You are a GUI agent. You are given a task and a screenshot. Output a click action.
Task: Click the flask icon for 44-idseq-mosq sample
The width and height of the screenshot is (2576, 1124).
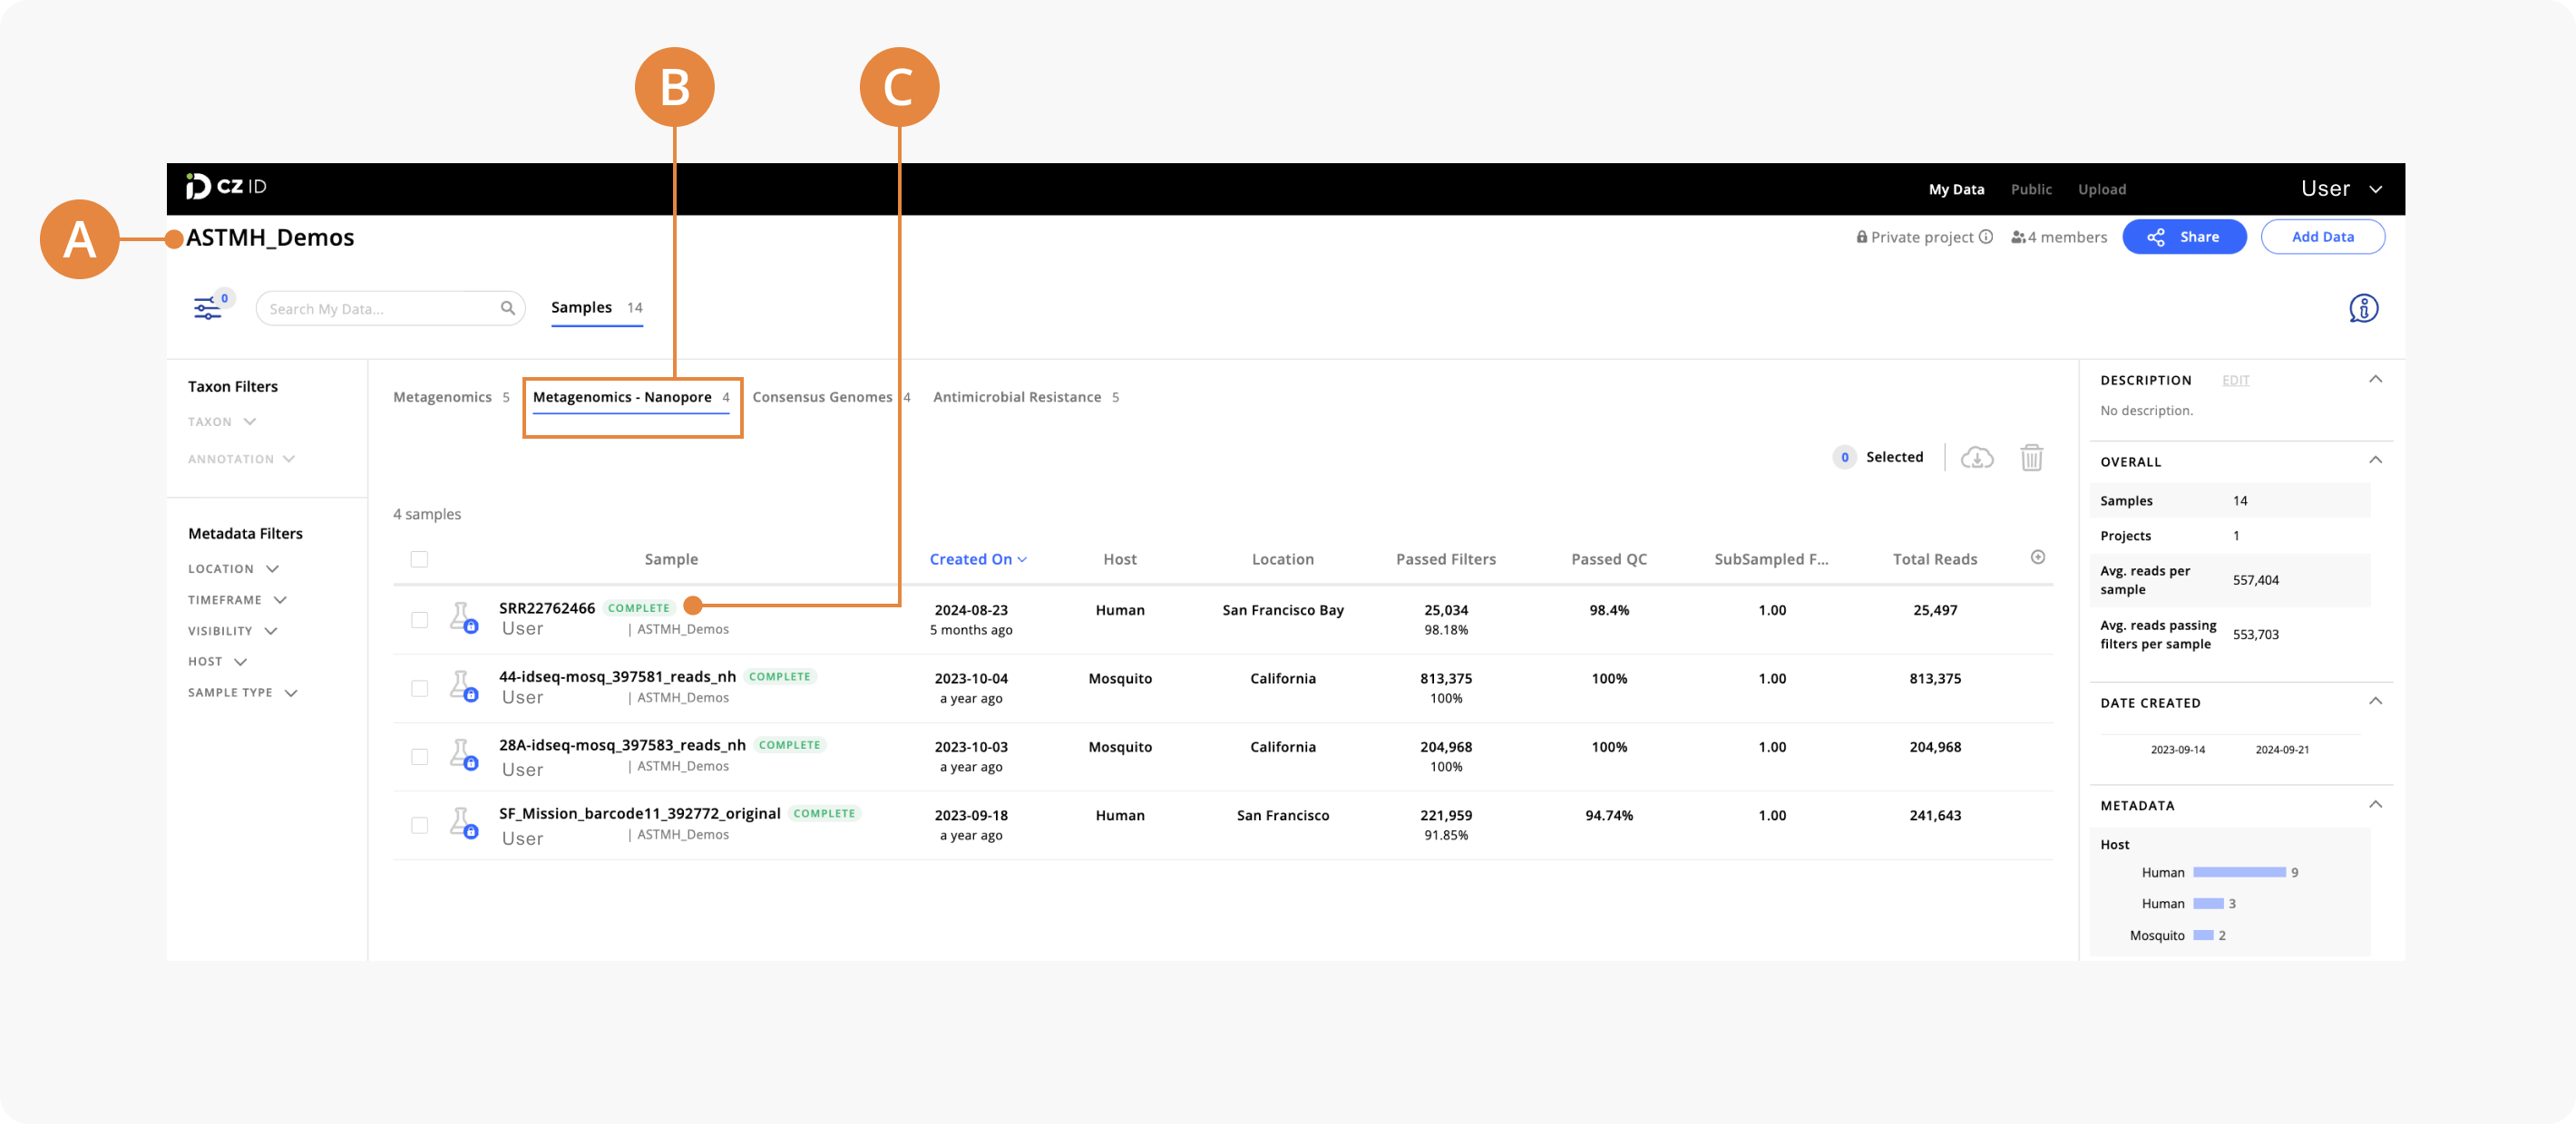tap(463, 686)
